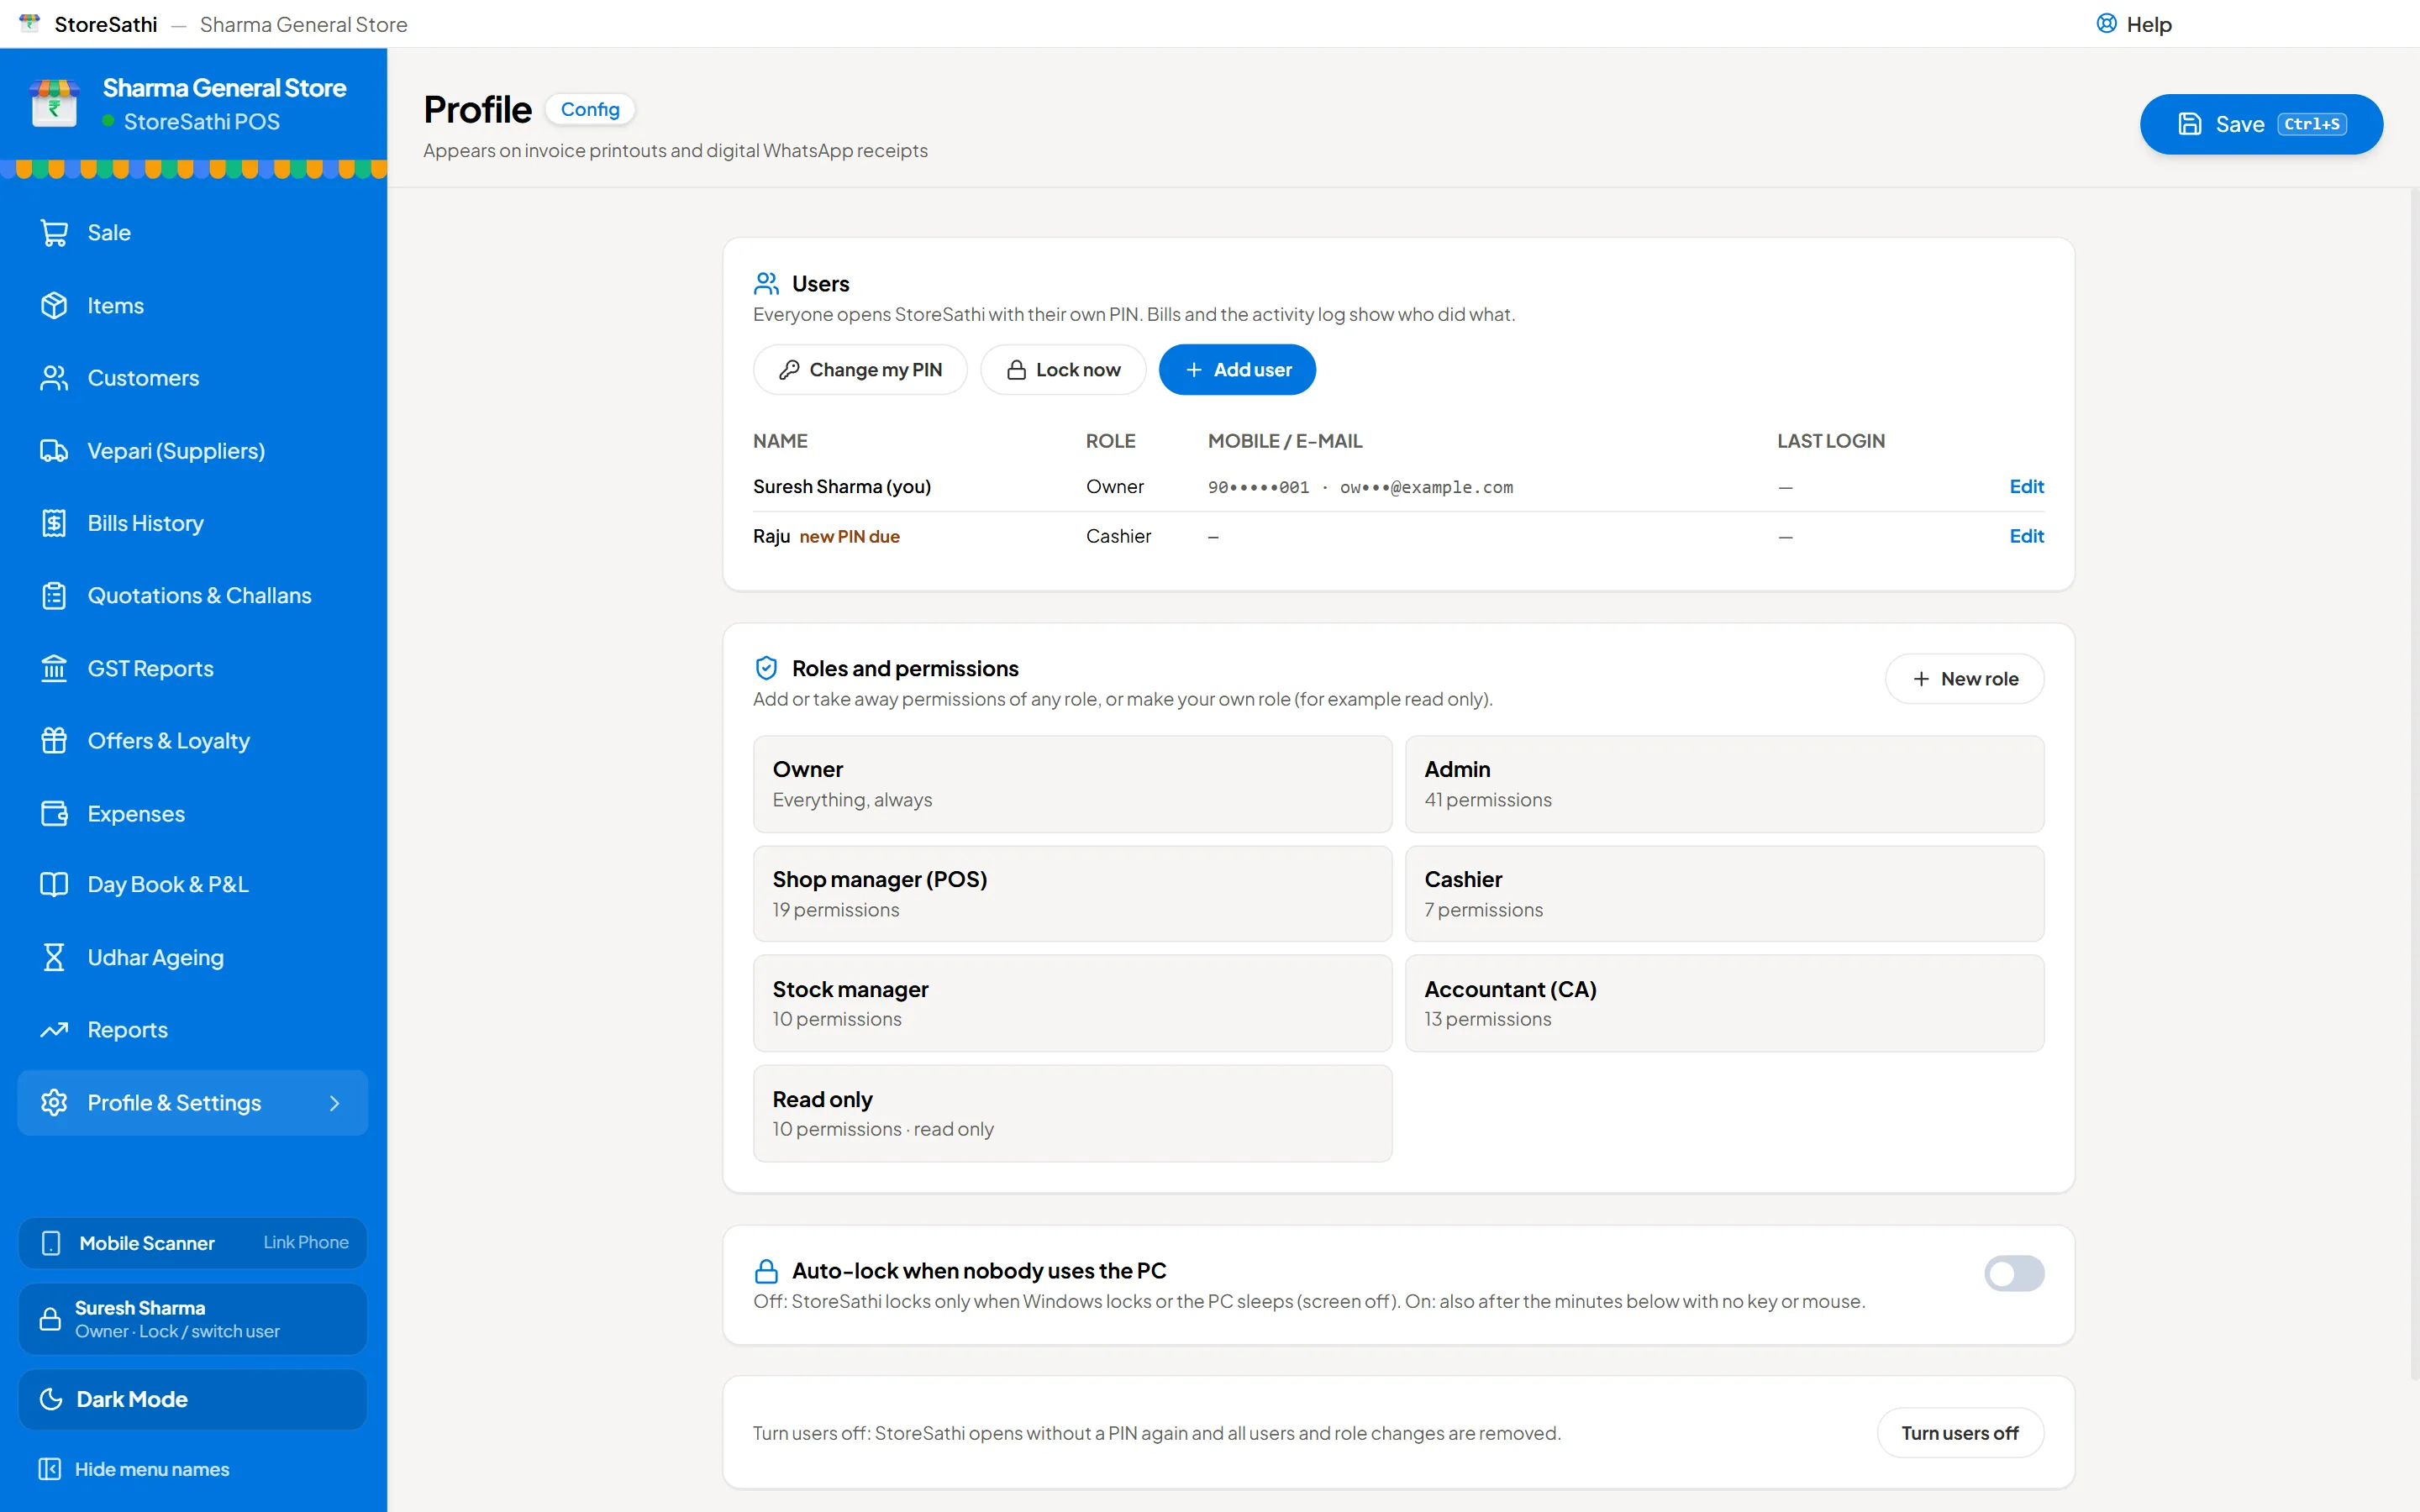Viewport: 2420px width, 1512px height.
Task: Open the Owner role card
Action: click(1072, 784)
